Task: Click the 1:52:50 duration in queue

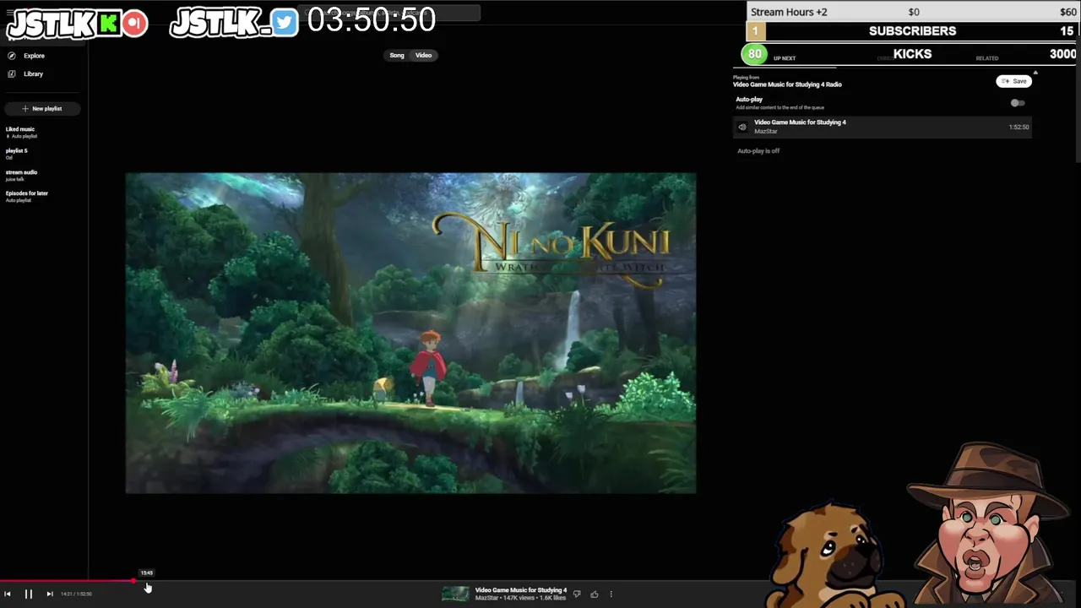Action: (x=1019, y=127)
